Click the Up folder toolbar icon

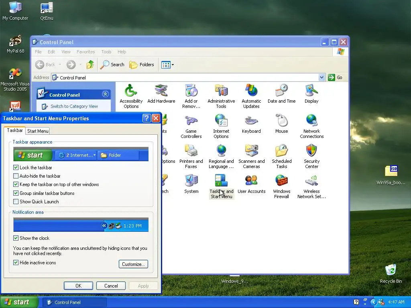90,65
